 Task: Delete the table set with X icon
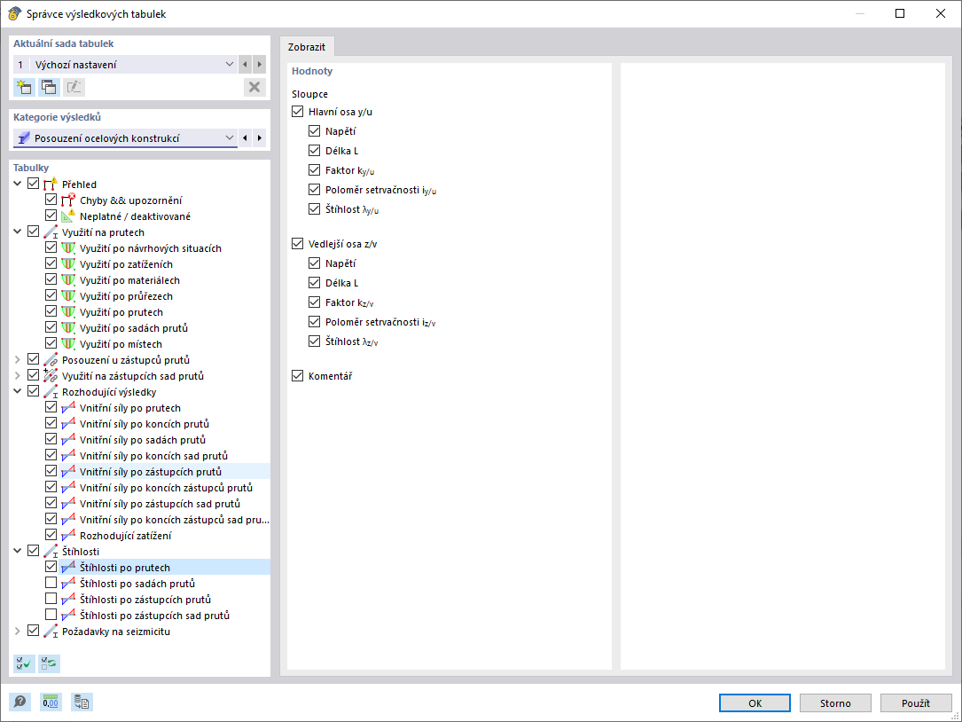[x=254, y=87]
